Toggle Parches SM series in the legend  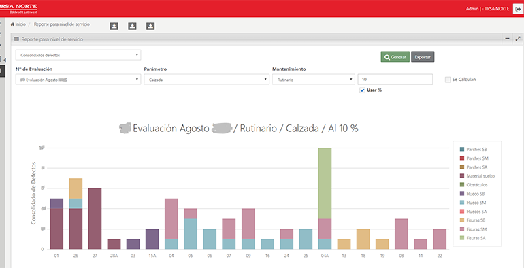[473, 158]
